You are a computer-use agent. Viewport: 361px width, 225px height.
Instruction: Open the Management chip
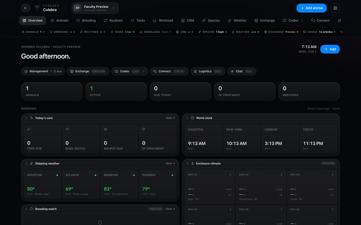pos(43,71)
